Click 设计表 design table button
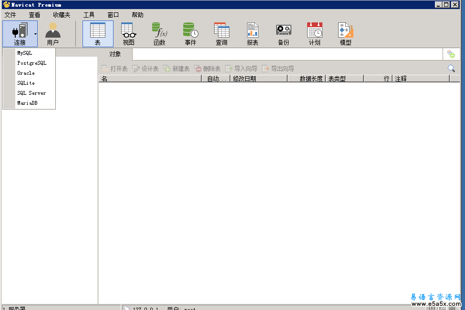465x310 pixels. pyautogui.click(x=145, y=69)
